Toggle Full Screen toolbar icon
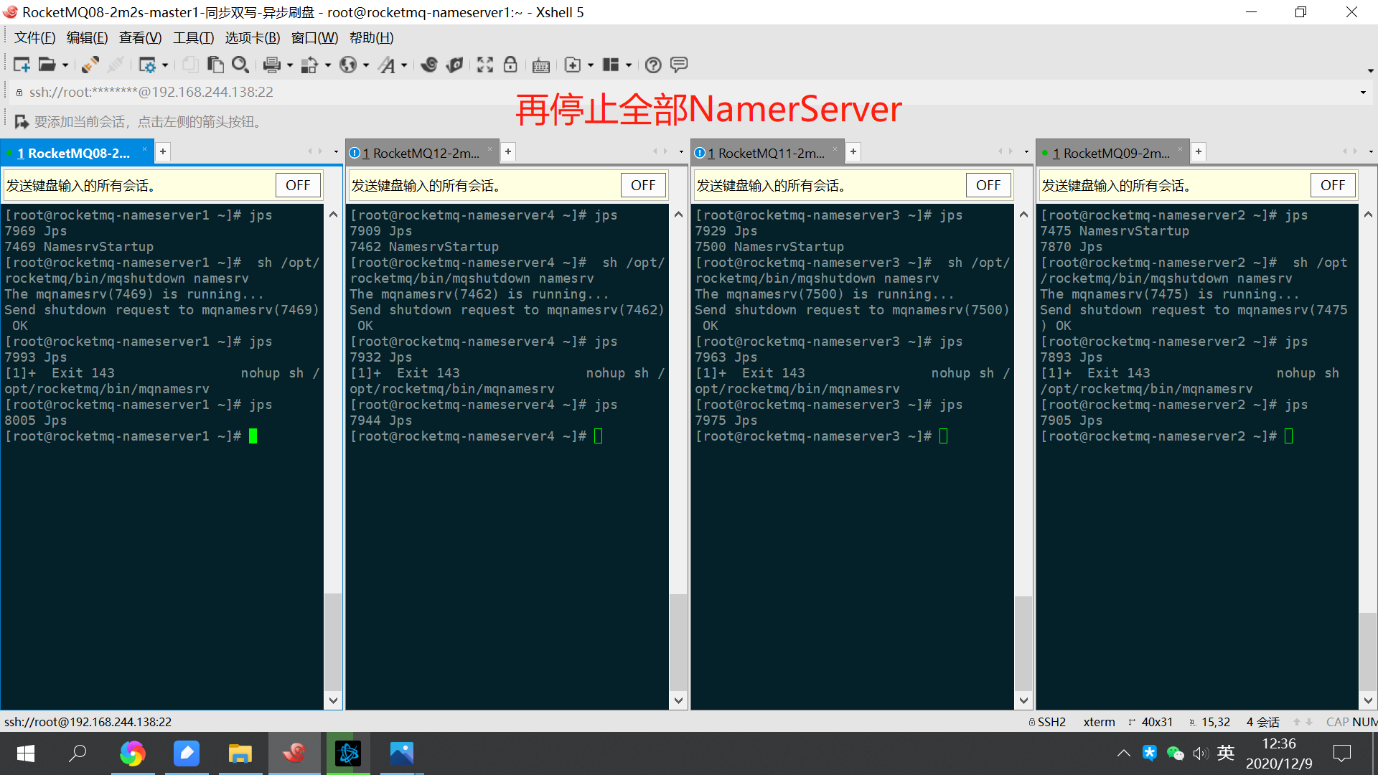1378x775 pixels. (x=485, y=65)
